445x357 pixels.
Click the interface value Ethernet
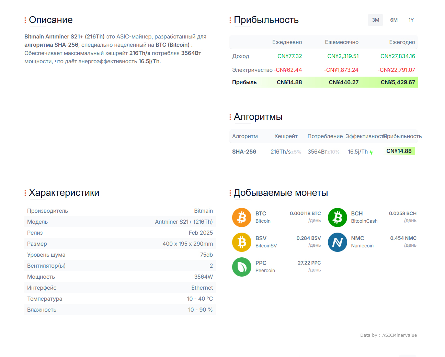pyautogui.click(x=202, y=288)
